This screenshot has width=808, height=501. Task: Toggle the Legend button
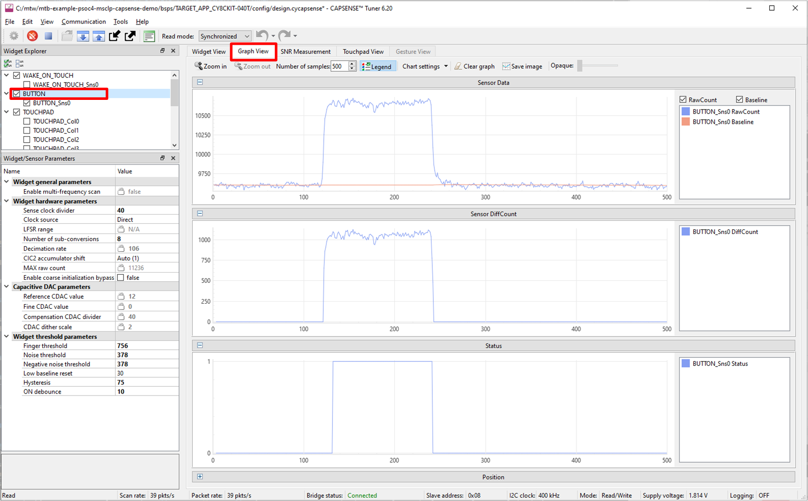[377, 66]
